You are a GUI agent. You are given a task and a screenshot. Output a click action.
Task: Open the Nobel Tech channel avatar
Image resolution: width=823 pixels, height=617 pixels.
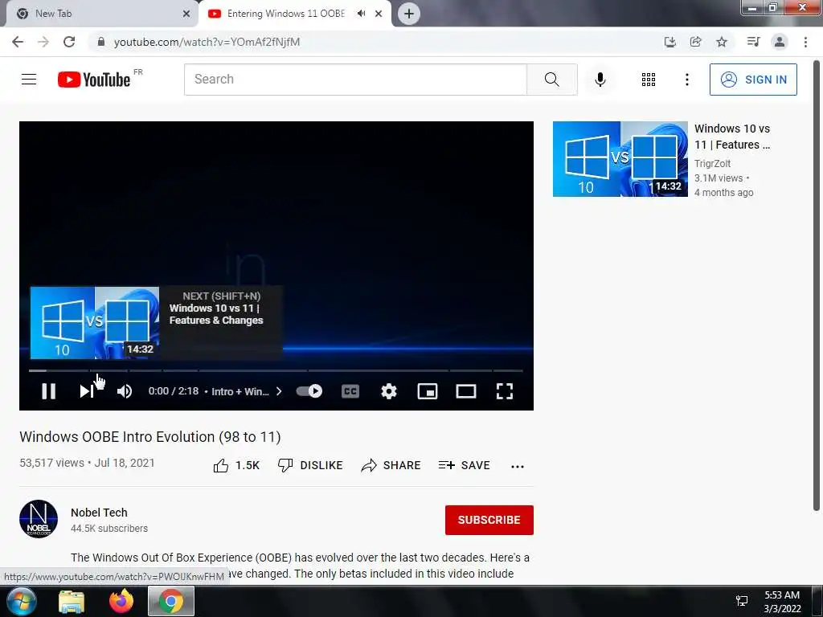coord(39,519)
